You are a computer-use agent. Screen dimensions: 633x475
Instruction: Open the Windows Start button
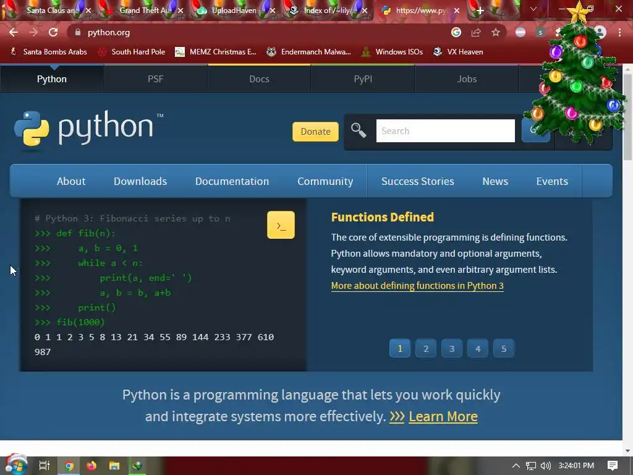click(16, 465)
